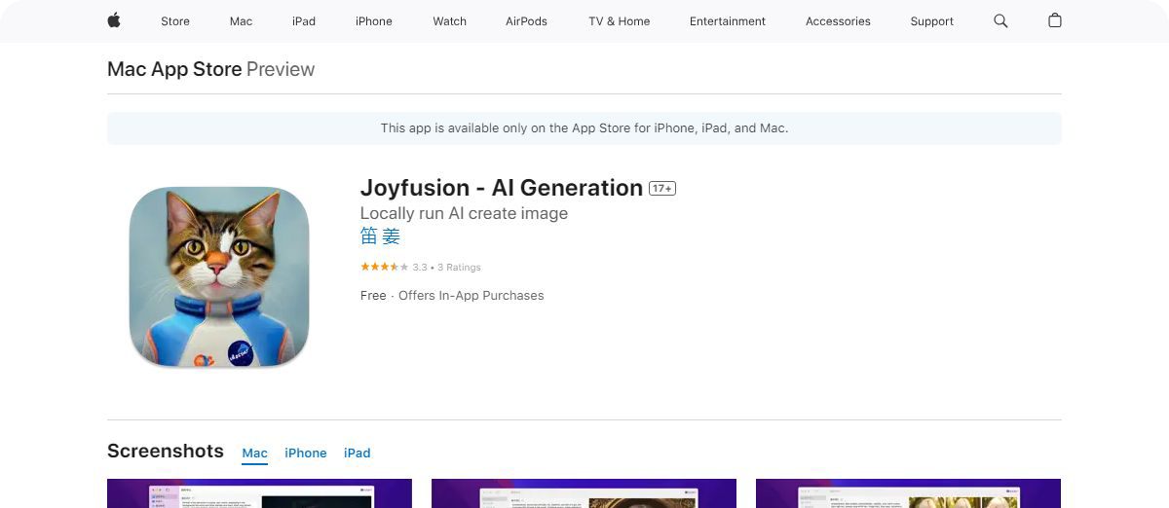
Task: Go to the Accessories menu
Action: [x=838, y=21]
